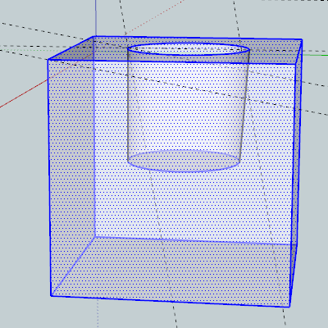Pick the cube's top-left front corner

48,59
